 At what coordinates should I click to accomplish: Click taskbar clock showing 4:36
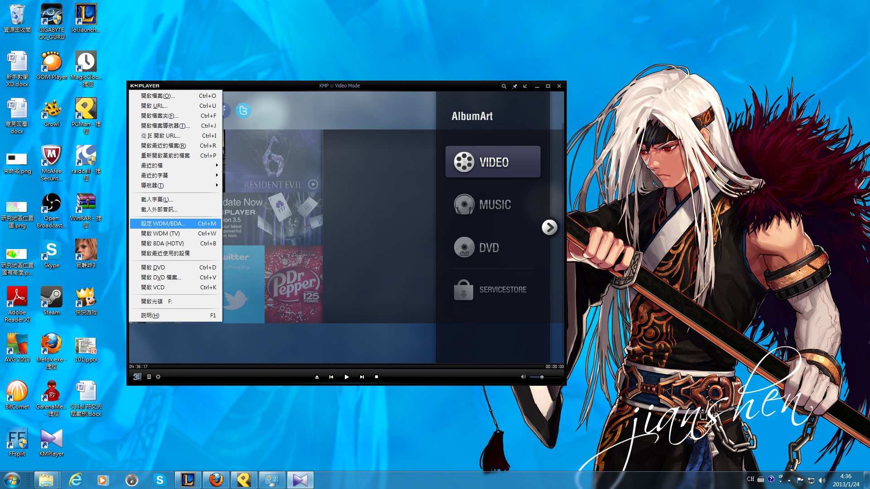[x=846, y=480]
